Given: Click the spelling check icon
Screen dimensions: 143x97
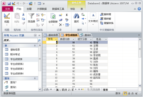Looking at the screenshot, I should 67,20.
